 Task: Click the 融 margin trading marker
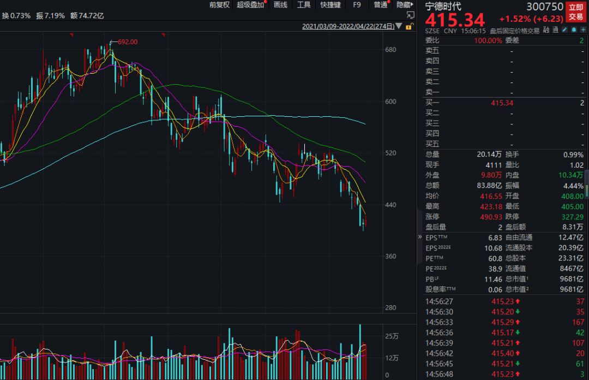546,31
